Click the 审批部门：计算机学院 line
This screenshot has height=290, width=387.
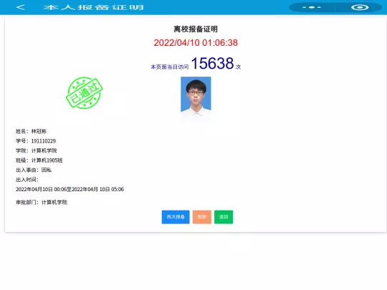coord(42,202)
